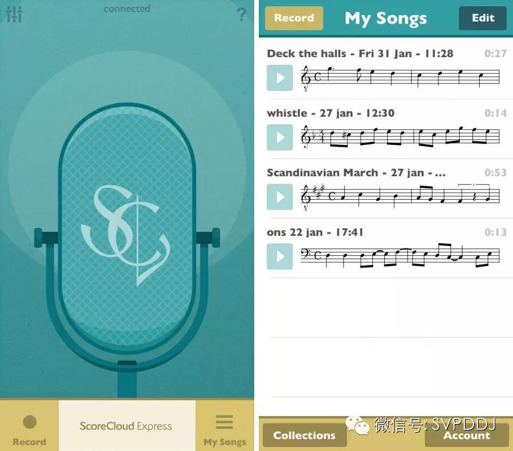The width and height of the screenshot is (513, 451).
Task: Switch to the Account tab
Action: click(467, 436)
